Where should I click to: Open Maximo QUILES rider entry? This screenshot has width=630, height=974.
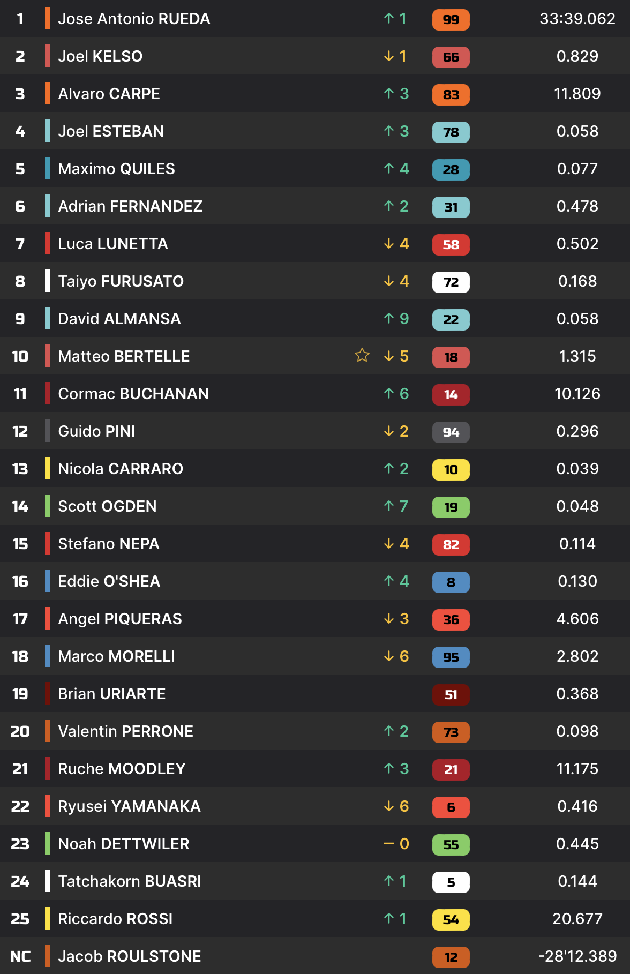(116, 169)
